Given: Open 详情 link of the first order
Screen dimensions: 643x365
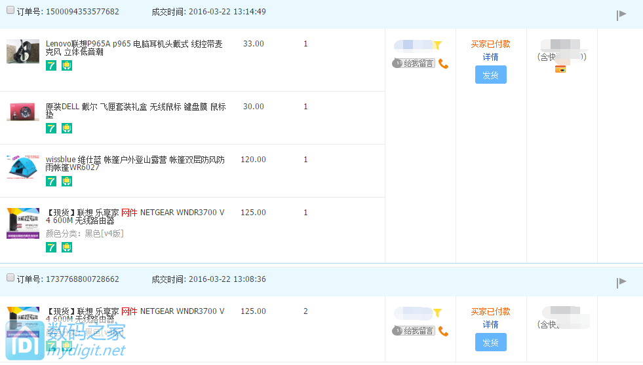Looking at the screenshot, I should (x=490, y=57).
